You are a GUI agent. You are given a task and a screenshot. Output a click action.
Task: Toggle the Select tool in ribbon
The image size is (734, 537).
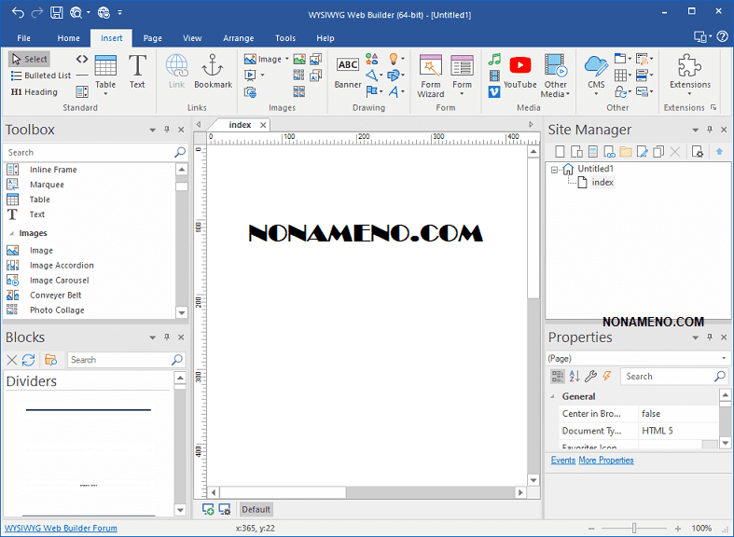tap(30, 59)
